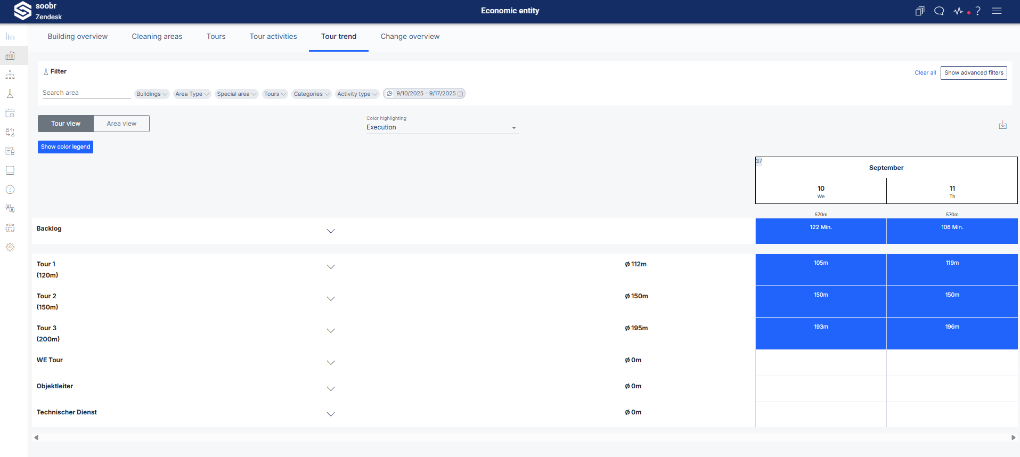This screenshot has width=1020, height=457.
Task: Switch to Area view
Action: coord(121,124)
